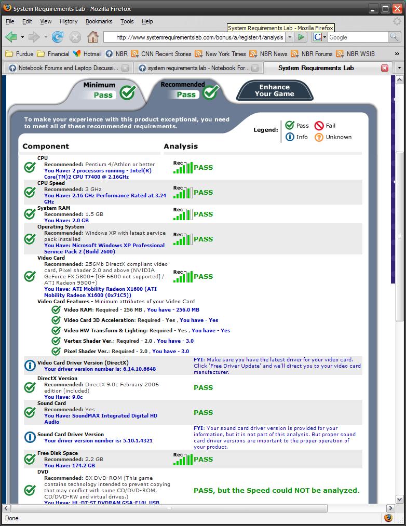Viewport: 406px width, 526px height.
Task: Select the Minimum Pass results tab
Action: coord(107,90)
